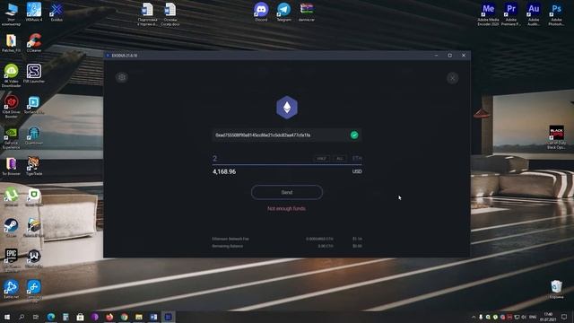Screen dimensions: 574x323
Task: Open the This PC desktop icon
Action: point(11,14)
